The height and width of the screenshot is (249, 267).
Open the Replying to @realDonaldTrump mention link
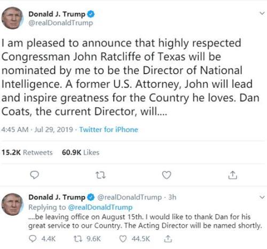click(x=100, y=207)
